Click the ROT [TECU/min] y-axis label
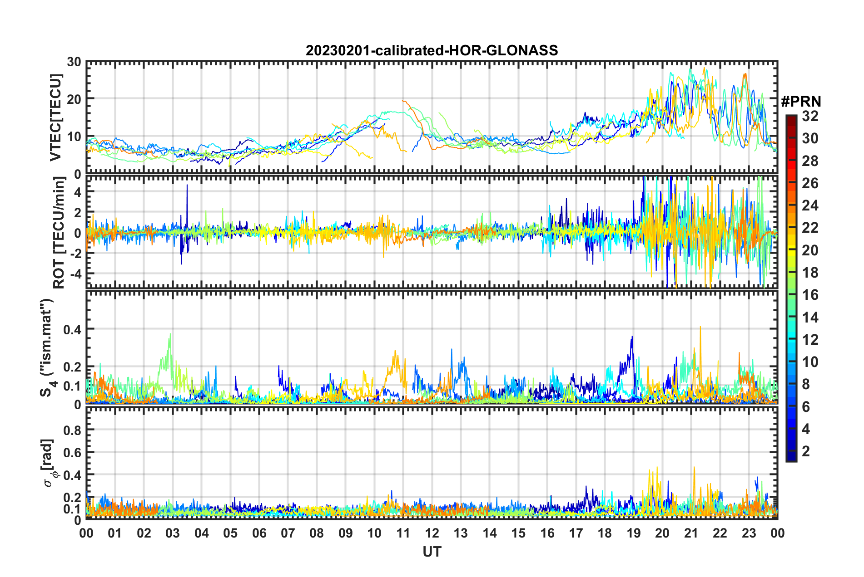 (x=59, y=233)
